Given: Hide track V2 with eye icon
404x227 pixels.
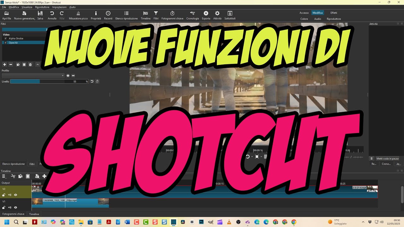Looking at the screenshot, I should point(15,195).
